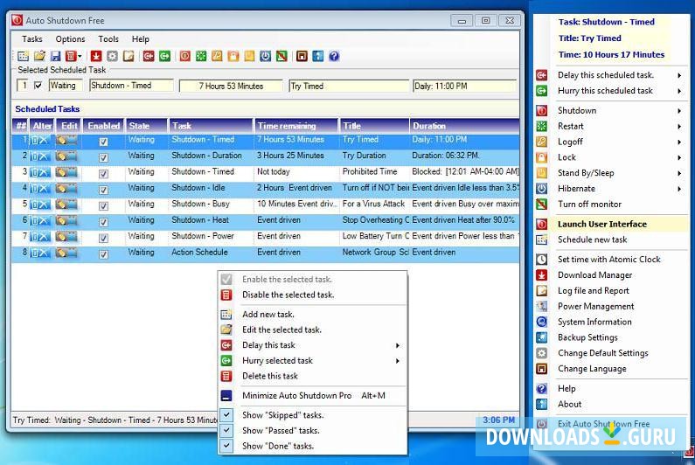Open the Tools menu
The image size is (695, 465).
[108, 39]
